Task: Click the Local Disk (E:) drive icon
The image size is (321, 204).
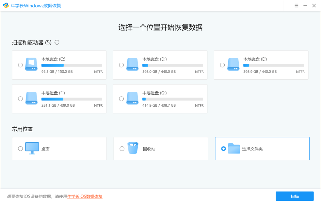Action: [x=233, y=64]
